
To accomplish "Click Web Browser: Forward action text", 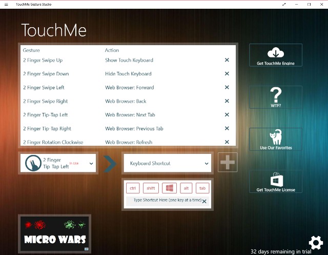I will [130, 87].
